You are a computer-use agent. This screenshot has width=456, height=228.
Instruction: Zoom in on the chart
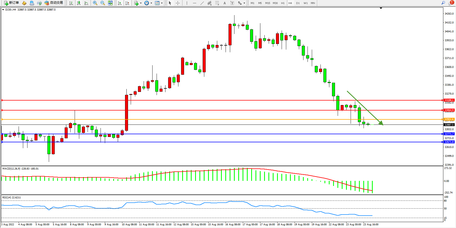point(95,3)
